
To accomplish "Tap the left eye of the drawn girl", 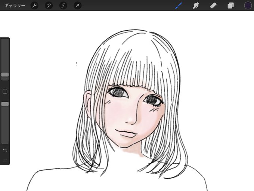I will pos(118,93).
